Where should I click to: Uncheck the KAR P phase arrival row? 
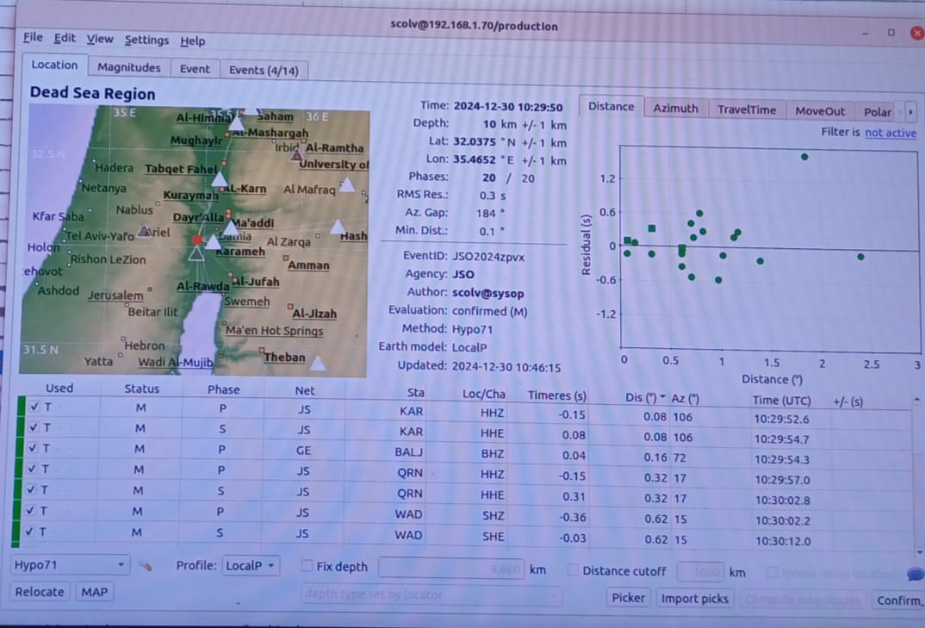pos(34,406)
